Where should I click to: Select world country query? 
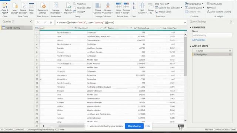click(16, 28)
